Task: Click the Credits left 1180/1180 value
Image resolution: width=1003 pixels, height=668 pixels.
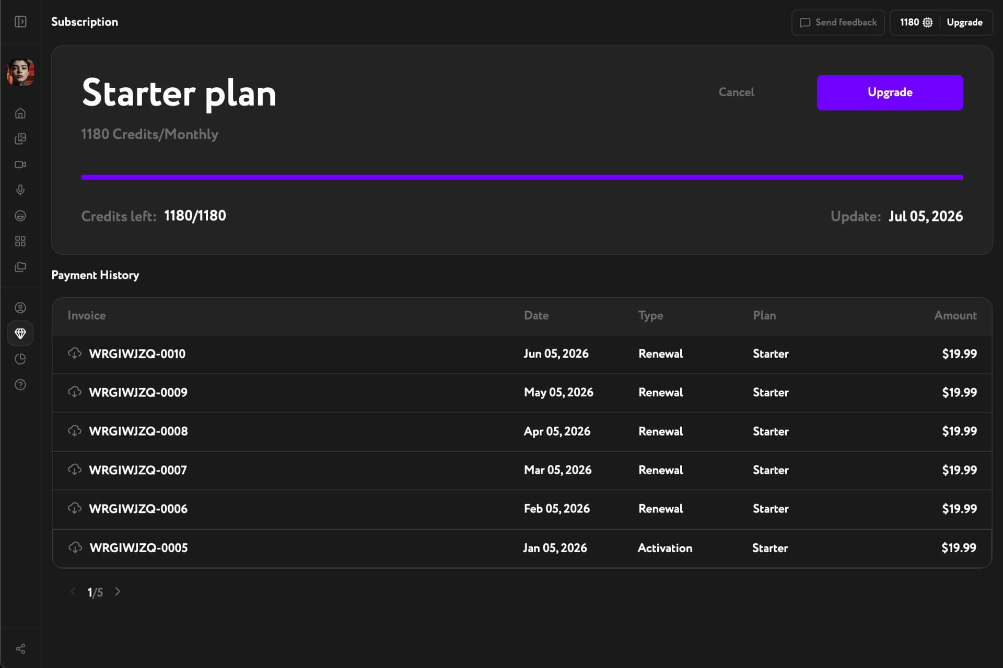Action: (x=195, y=216)
